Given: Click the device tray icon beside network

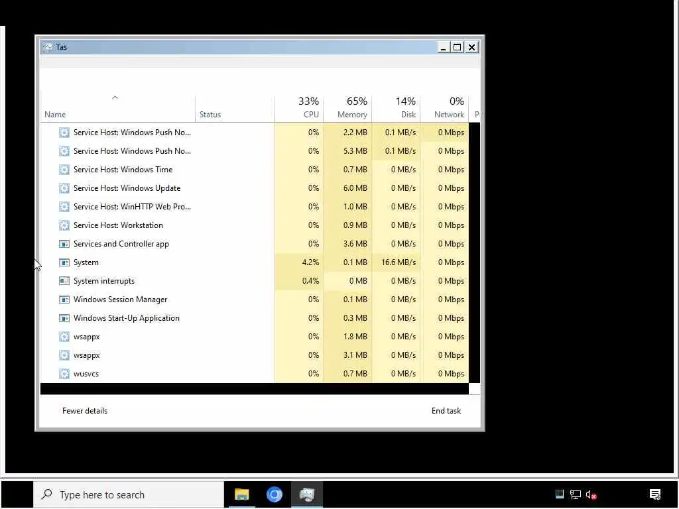Looking at the screenshot, I should [x=560, y=494].
